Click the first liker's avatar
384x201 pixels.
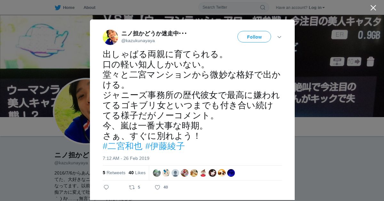157,173
